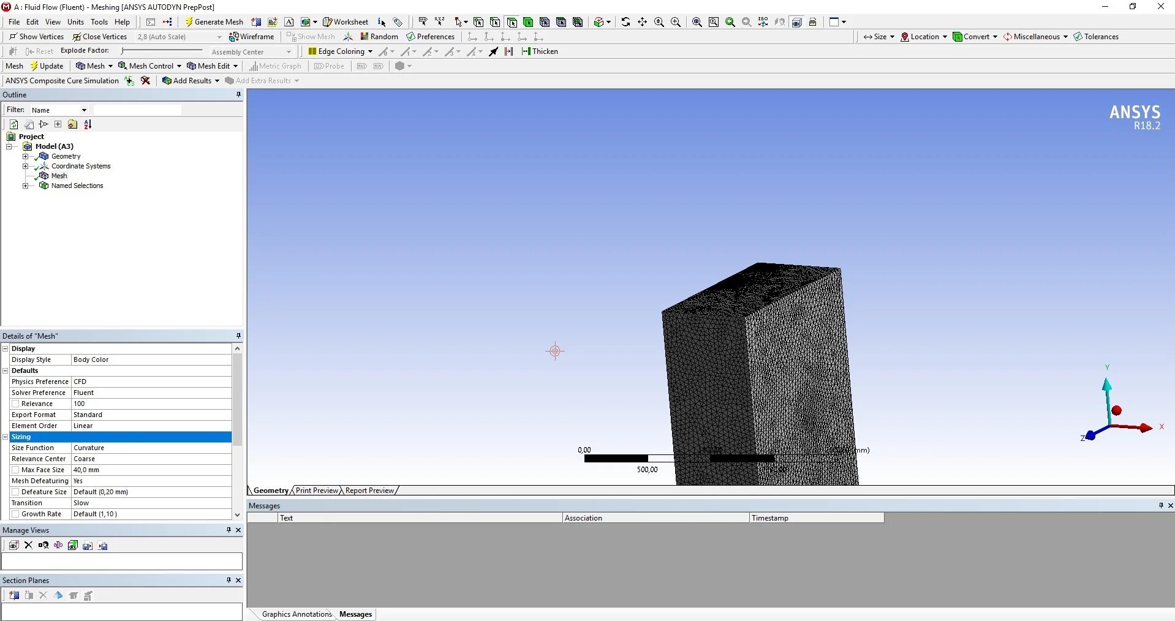Collapse the Defaults section in Details

click(x=6, y=371)
